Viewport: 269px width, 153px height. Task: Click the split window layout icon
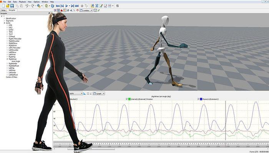point(110,6)
